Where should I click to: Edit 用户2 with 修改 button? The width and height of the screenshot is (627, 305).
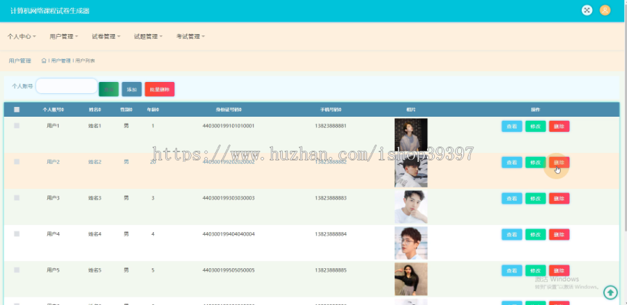536,163
